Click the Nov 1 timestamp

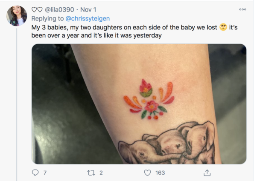(x=88, y=10)
